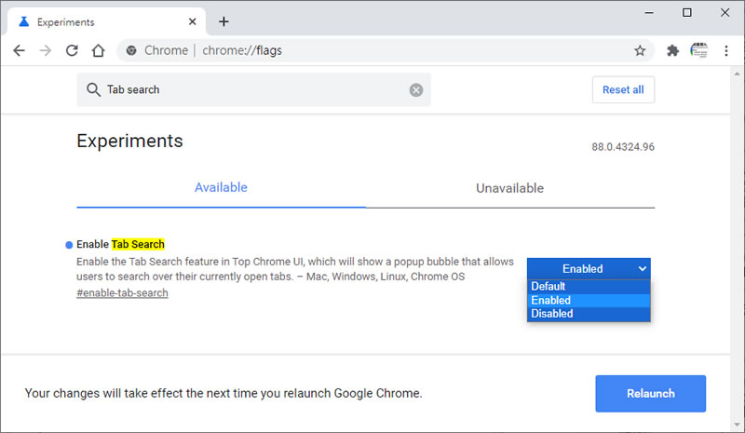Close the Experiments tab
This screenshot has width=745, height=433.
(193, 21)
